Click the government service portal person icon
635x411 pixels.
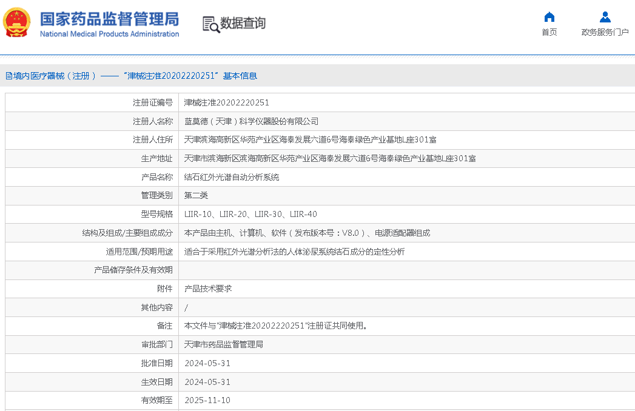[605, 17]
